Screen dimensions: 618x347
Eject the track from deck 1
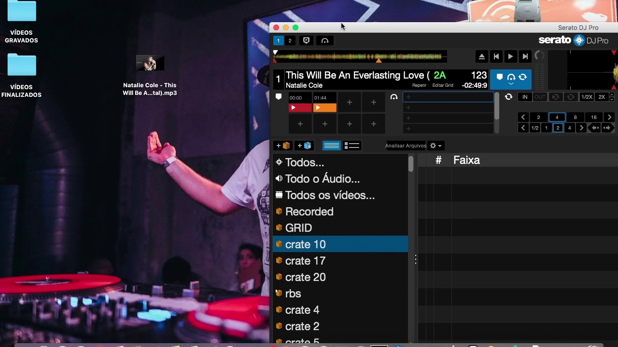[481, 56]
